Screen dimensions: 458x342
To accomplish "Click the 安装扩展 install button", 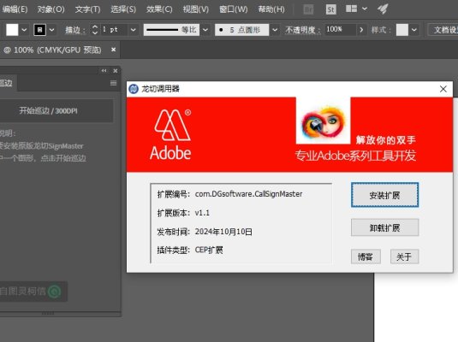I will click(384, 195).
